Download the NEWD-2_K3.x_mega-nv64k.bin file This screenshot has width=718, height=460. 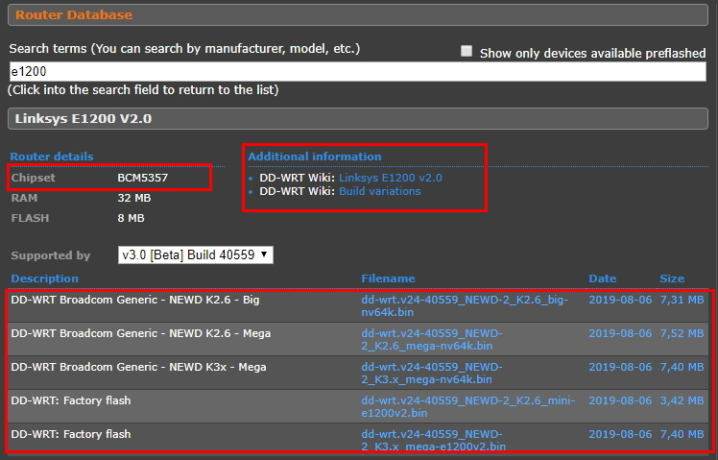431,373
